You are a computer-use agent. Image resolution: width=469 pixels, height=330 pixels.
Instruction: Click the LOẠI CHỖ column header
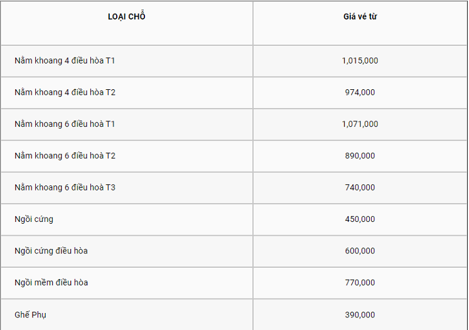(127, 16)
